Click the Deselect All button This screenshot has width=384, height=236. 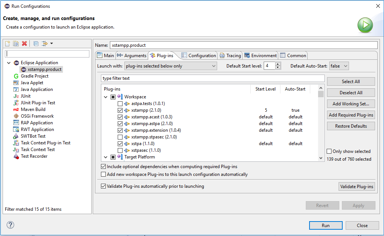coord(351,92)
